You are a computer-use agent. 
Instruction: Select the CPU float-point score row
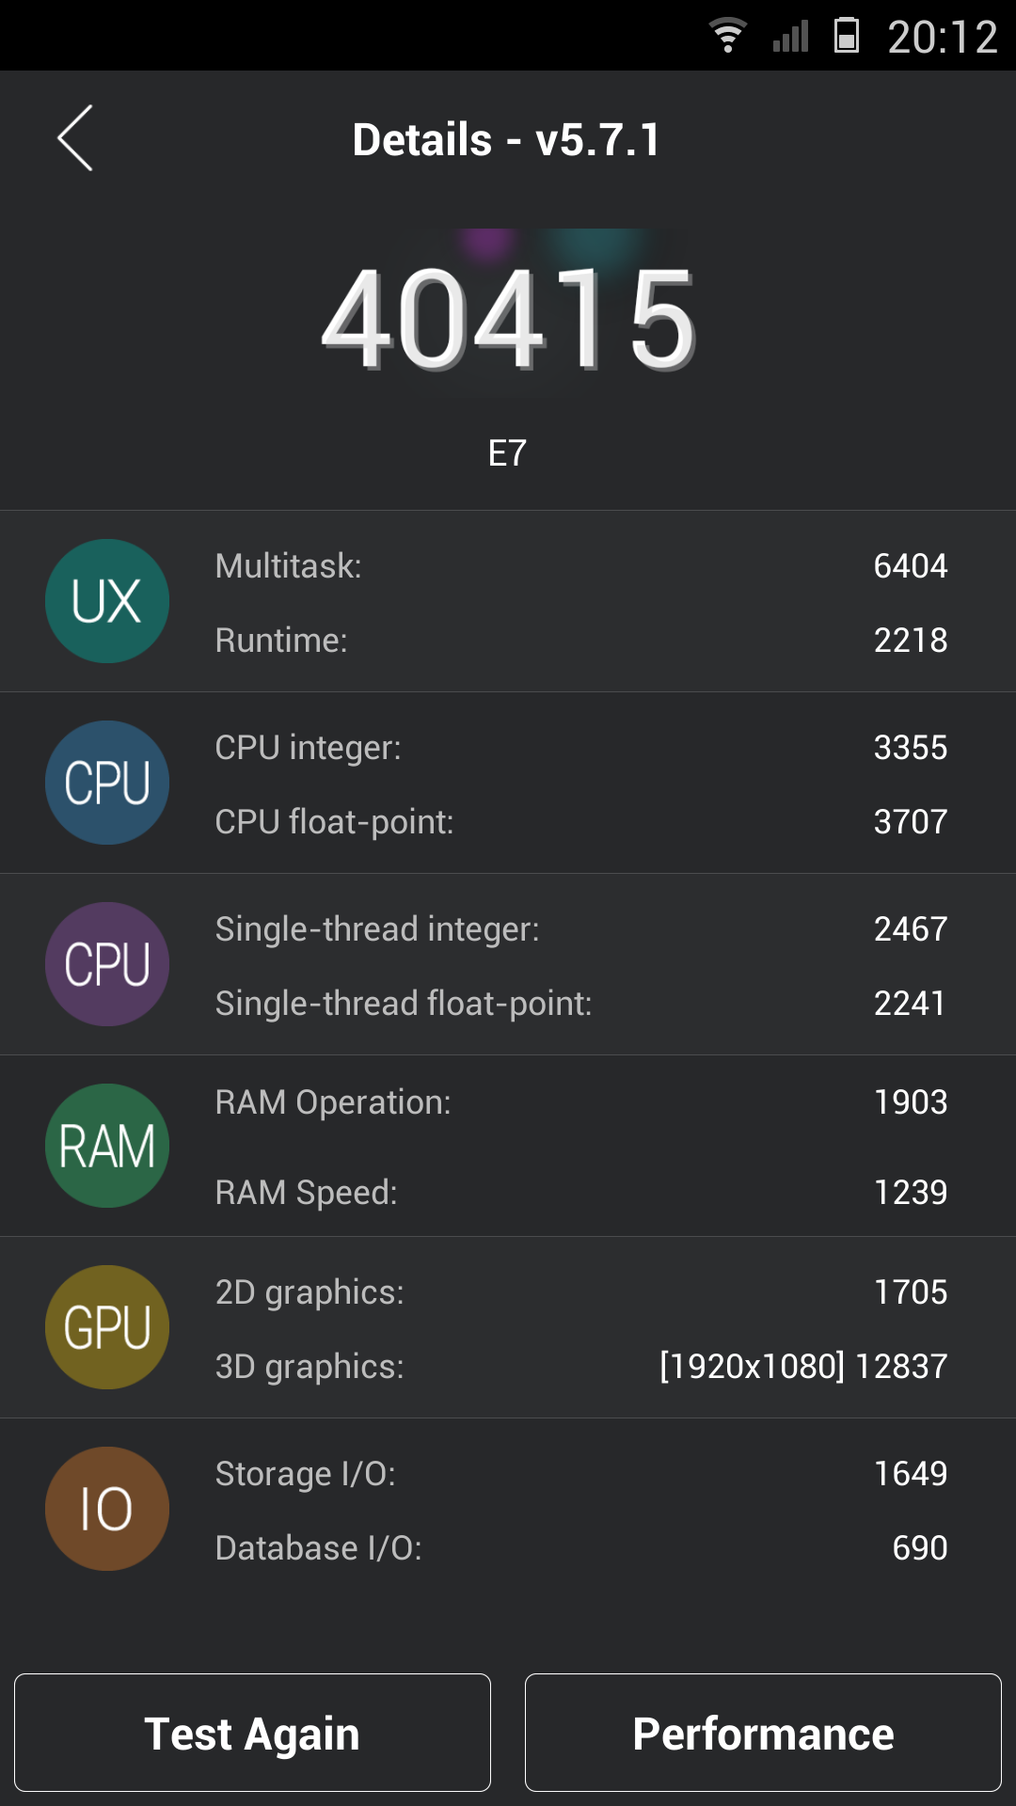tap(580, 822)
